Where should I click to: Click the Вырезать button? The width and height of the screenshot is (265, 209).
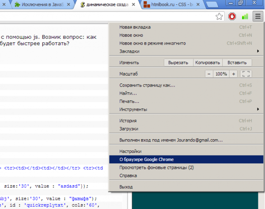tap(178, 63)
